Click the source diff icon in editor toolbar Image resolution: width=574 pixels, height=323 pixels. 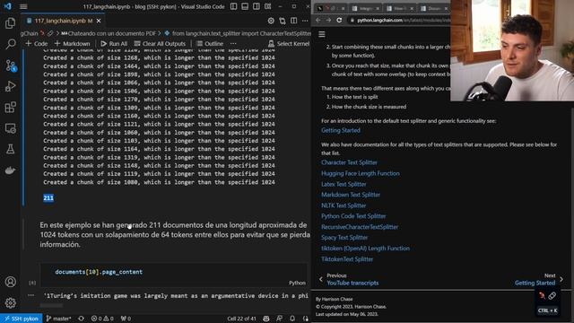[283, 21]
